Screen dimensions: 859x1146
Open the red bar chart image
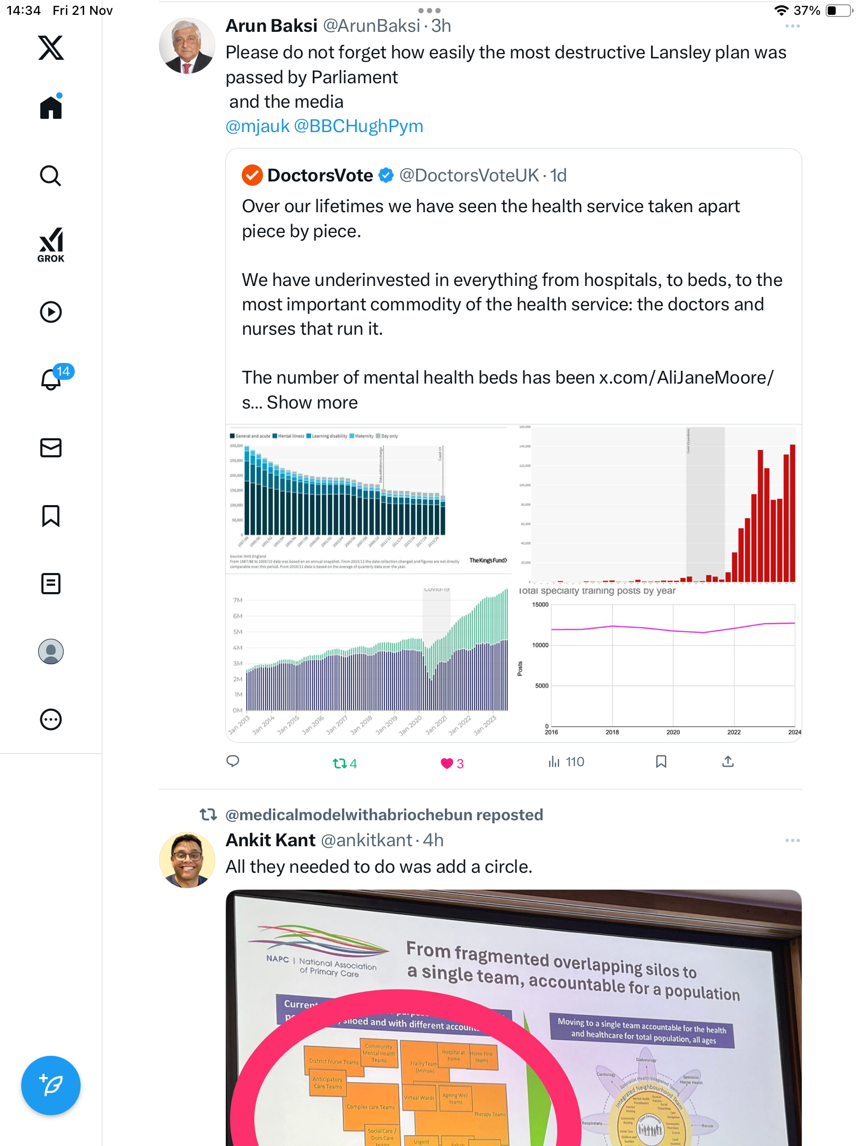point(659,504)
